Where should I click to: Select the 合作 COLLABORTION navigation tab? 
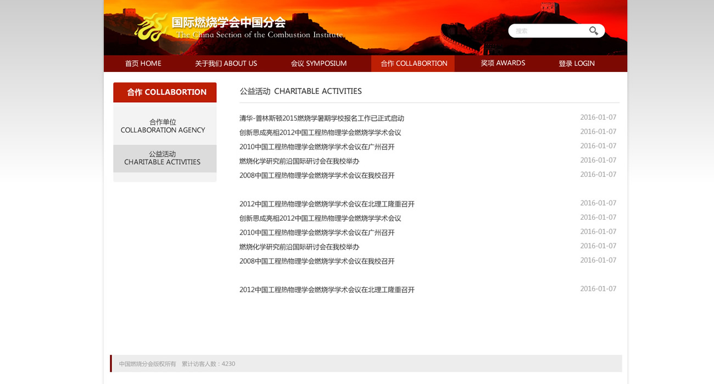414,63
